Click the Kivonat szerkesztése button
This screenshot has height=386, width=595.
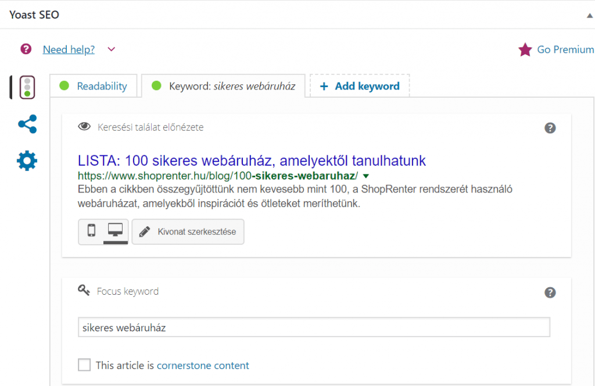point(188,231)
